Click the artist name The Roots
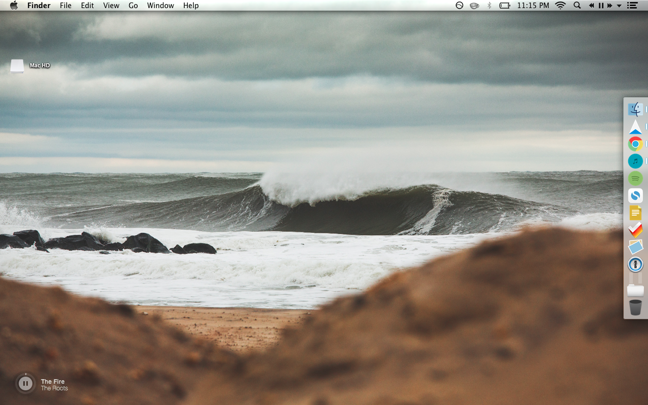This screenshot has width=648, height=405. click(54, 388)
